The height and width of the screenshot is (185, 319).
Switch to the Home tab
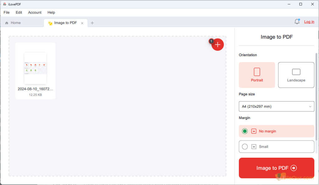click(x=15, y=22)
